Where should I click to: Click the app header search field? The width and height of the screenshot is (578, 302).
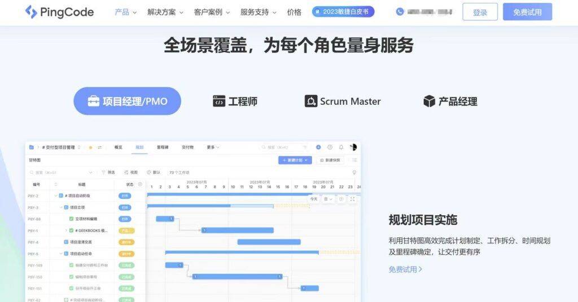[x=284, y=147]
